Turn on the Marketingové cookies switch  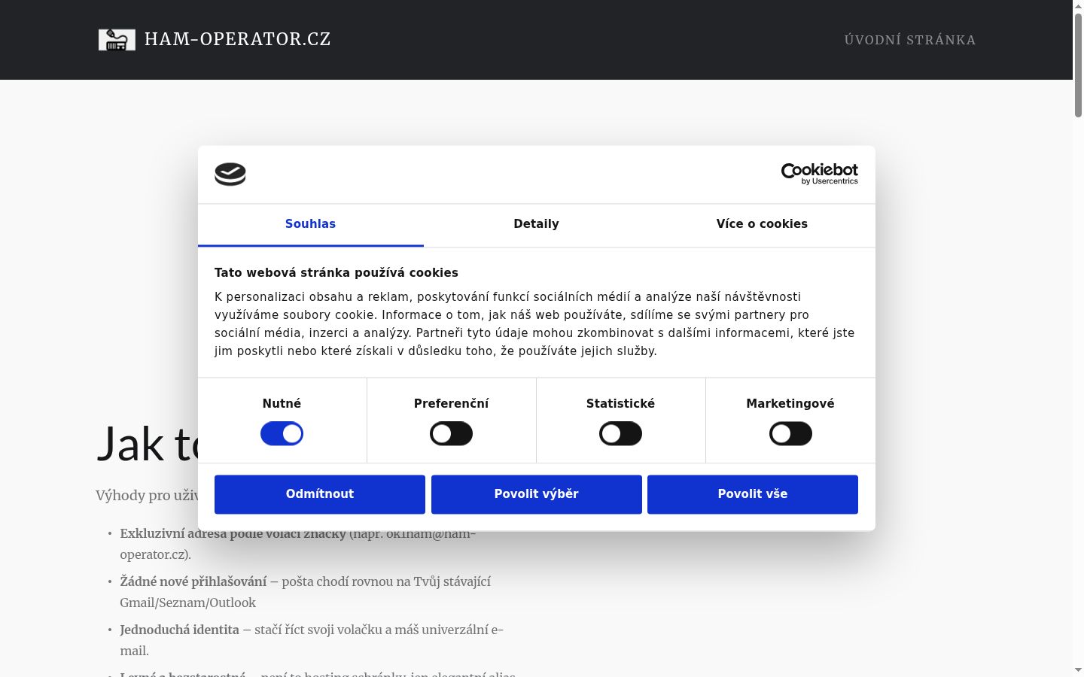790,434
